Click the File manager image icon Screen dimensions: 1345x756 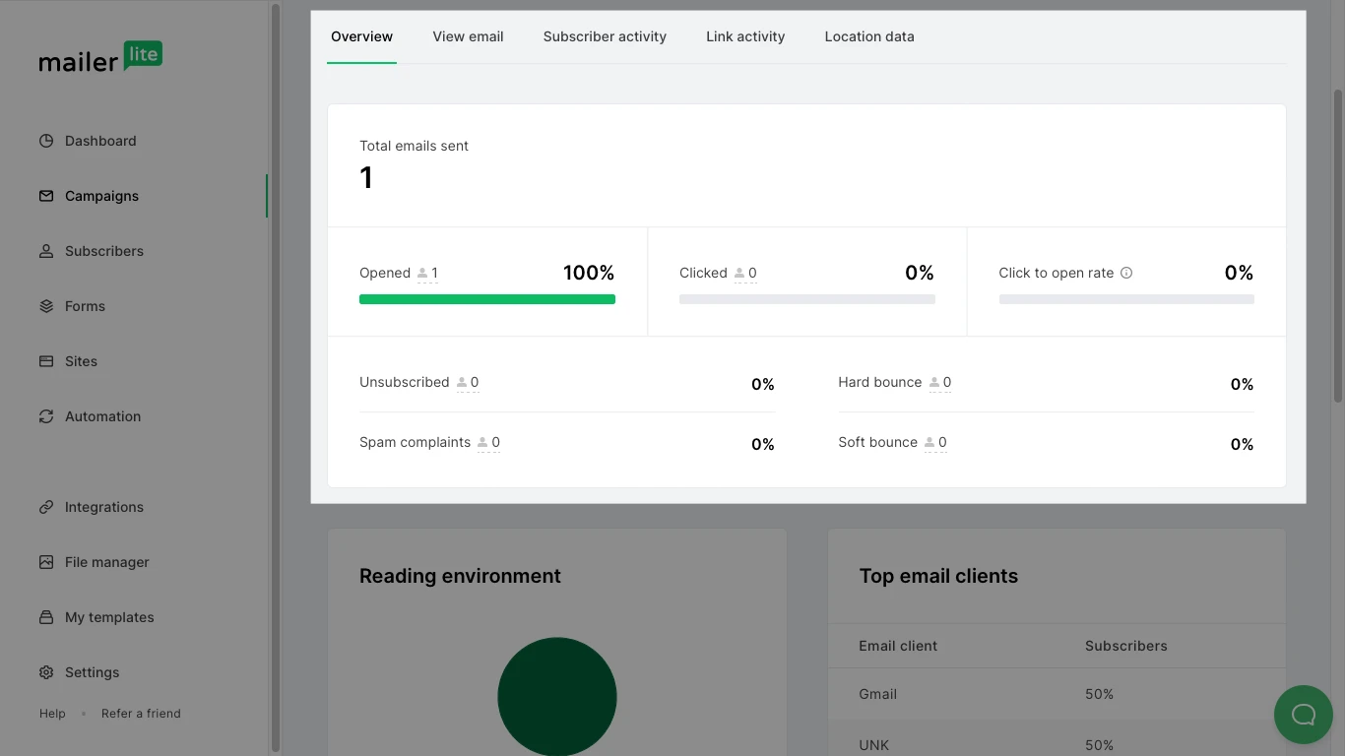pos(46,562)
